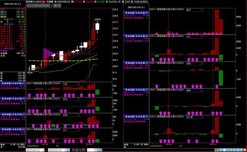Image resolution: width=247 pixels, height=152 pixels.
Task: Click the first icon in bottom-right toolbar
Action: (221, 150)
